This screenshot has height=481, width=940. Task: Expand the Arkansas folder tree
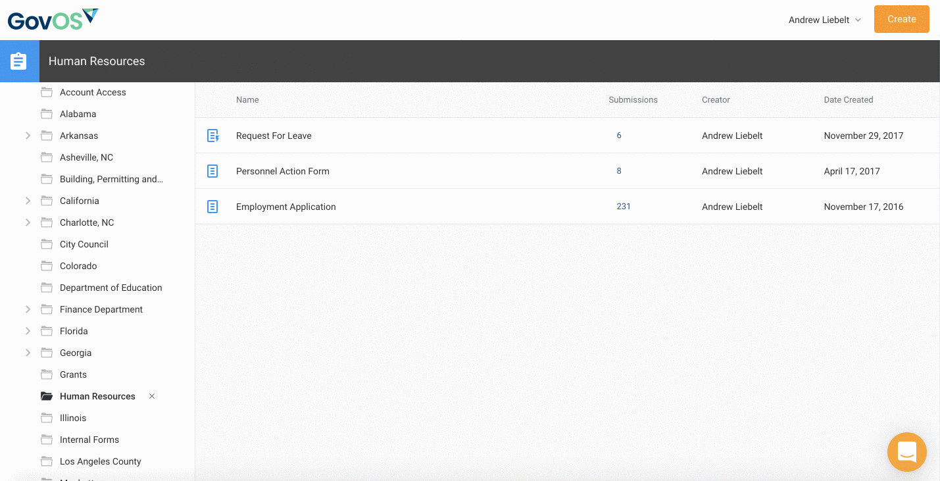pyautogui.click(x=28, y=136)
